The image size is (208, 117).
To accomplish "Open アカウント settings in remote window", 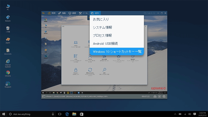I will click(x=90, y=58).
